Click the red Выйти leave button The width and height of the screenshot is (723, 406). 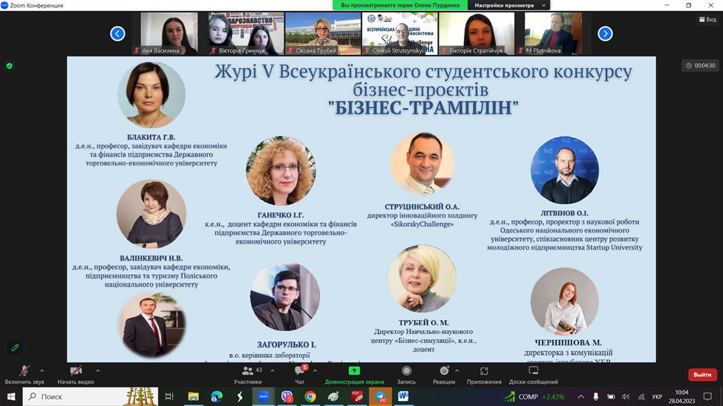701,375
